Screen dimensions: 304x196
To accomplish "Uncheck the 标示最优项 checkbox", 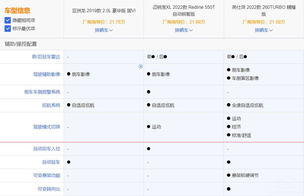I will tap(7, 29).
